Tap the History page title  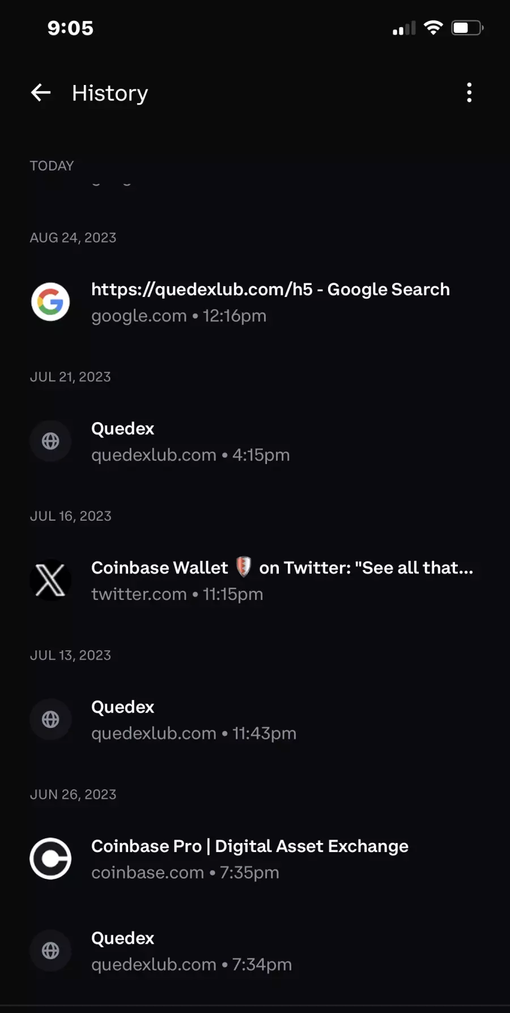pyautogui.click(x=110, y=93)
